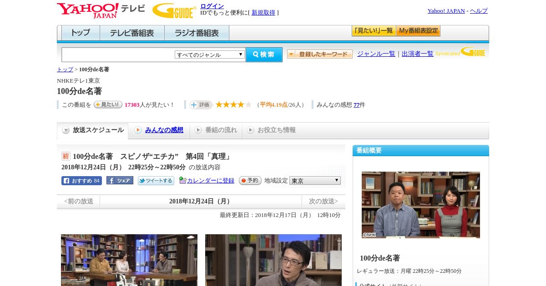Screen dimensions: 546x286
Task: Click the Syndicated G-GUIDE logo
Action: coord(460,52)
